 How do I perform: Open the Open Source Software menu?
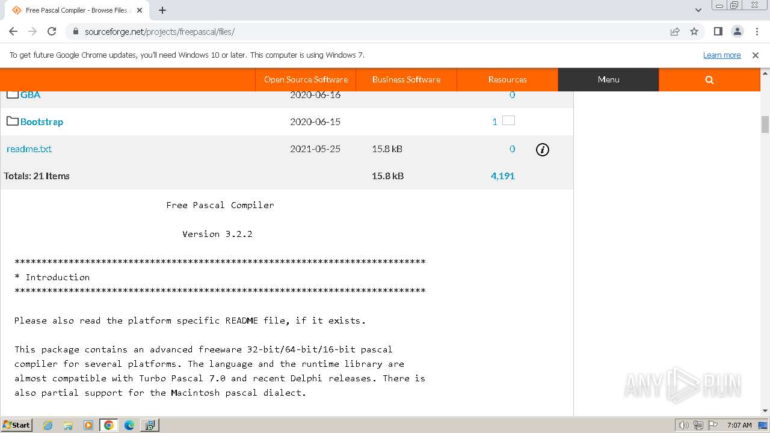[x=306, y=79]
